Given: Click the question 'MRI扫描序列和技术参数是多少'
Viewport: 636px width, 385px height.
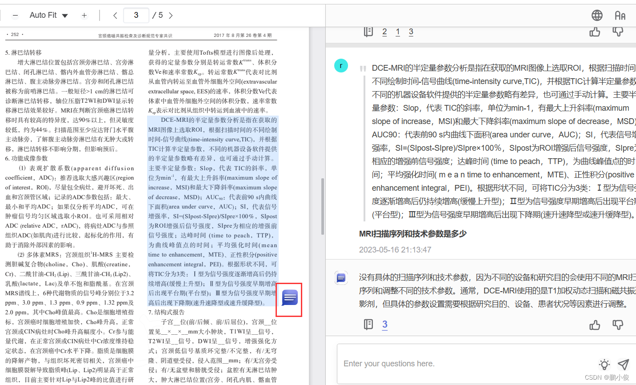Looking at the screenshot, I should pyautogui.click(x=413, y=234).
